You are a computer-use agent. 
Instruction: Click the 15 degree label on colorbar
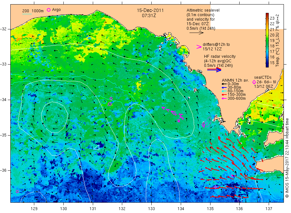pos(272,63)
